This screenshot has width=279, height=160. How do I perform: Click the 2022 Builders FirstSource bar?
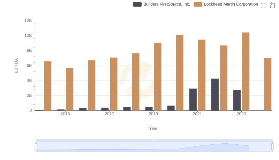point(215,94)
